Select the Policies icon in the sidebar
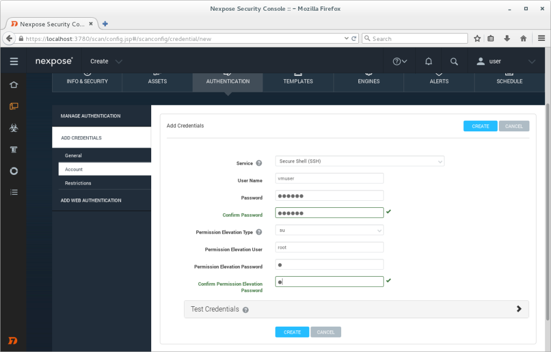 [13, 149]
